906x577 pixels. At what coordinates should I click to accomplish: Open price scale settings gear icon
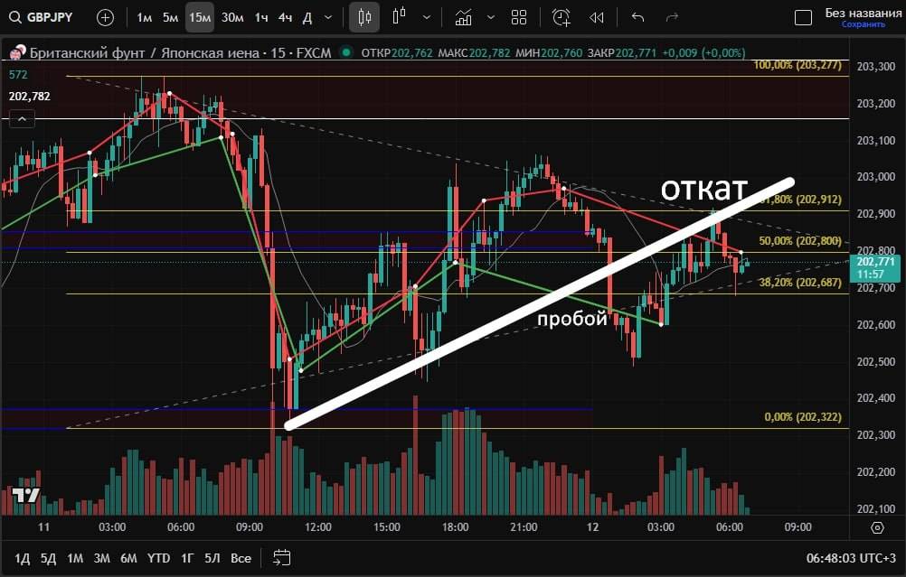(877, 527)
